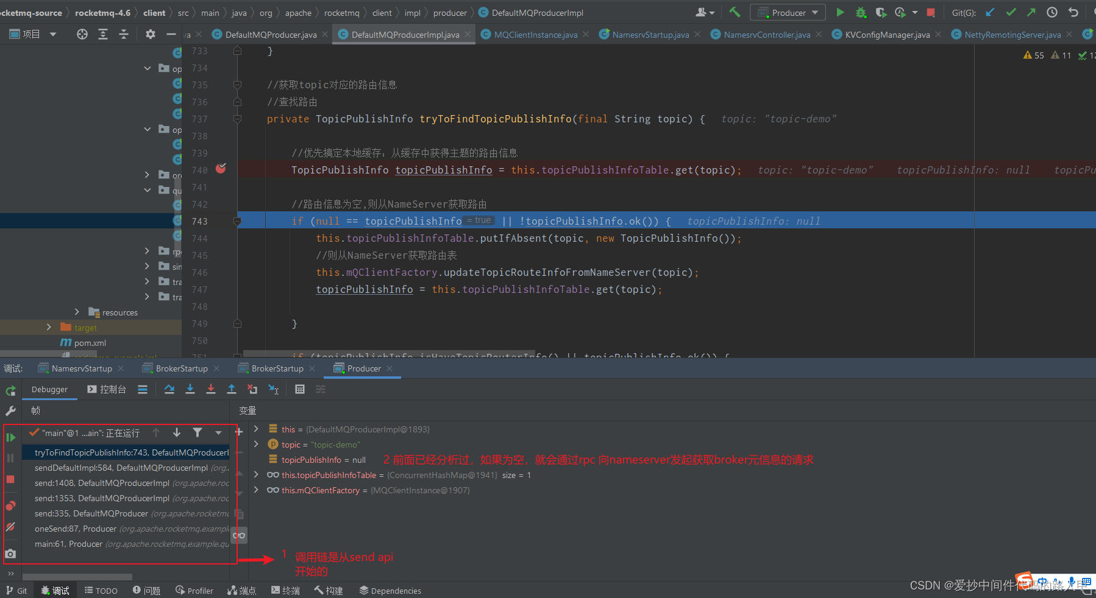The height and width of the screenshot is (598, 1096).
Task: Open Evaluate Expression calculator icon
Action: (300, 389)
